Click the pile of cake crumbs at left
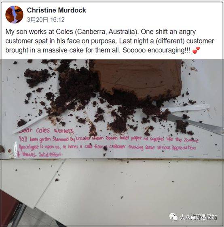This screenshot has width=224, height=227. [x=38, y=77]
